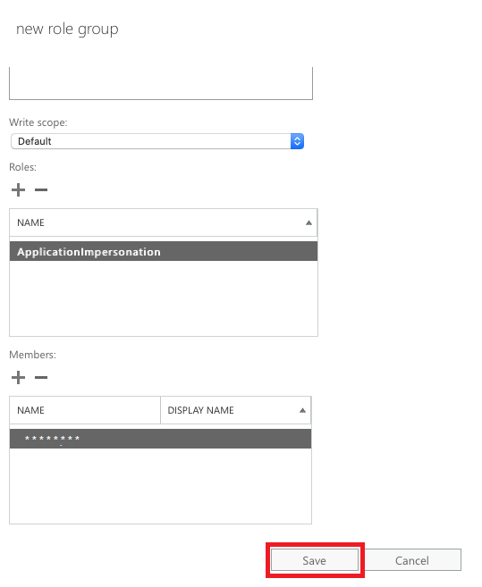Sort roles using NAME column arrow
The width and height of the screenshot is (482, 587).
pos(309,222)
